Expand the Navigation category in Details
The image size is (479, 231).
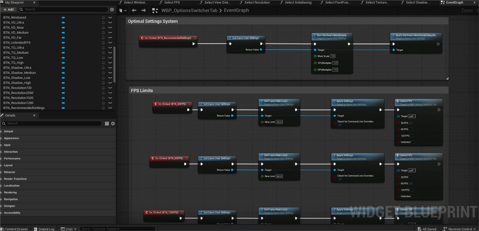pyautogui.click(x=1, y=199)
